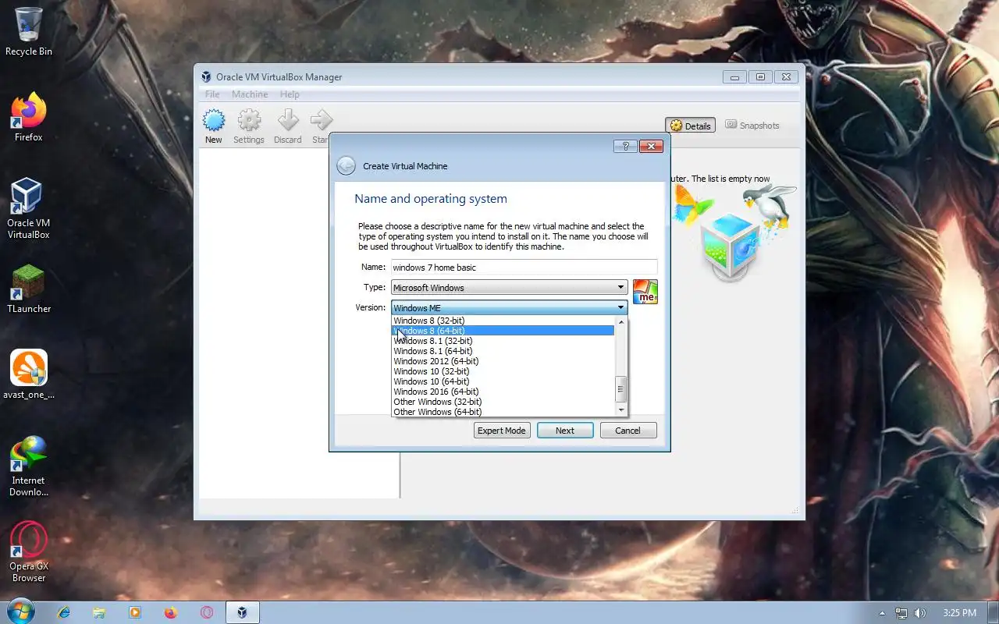The image size is (999, 624).
Task: Click the clock showing 3:25 PM
Action: (959, 613)
